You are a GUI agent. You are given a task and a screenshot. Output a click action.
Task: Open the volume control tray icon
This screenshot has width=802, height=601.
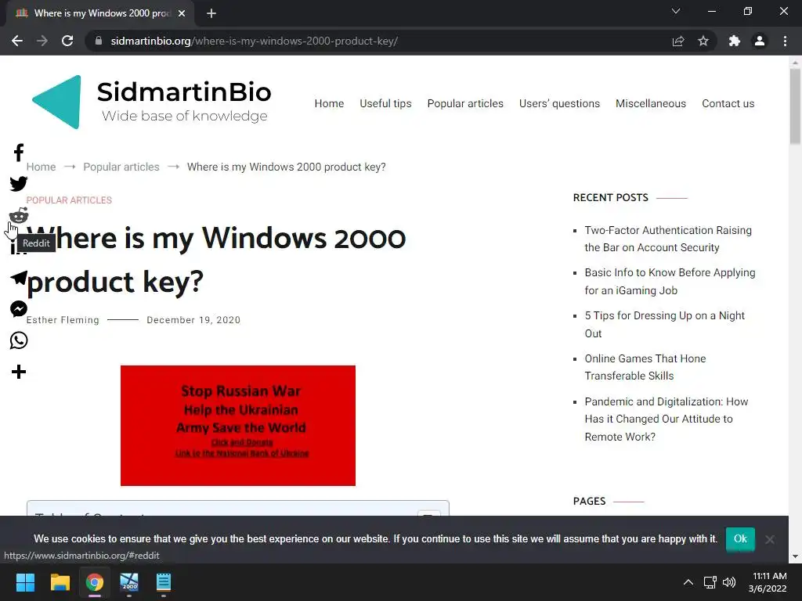click(x=729, y=582)
